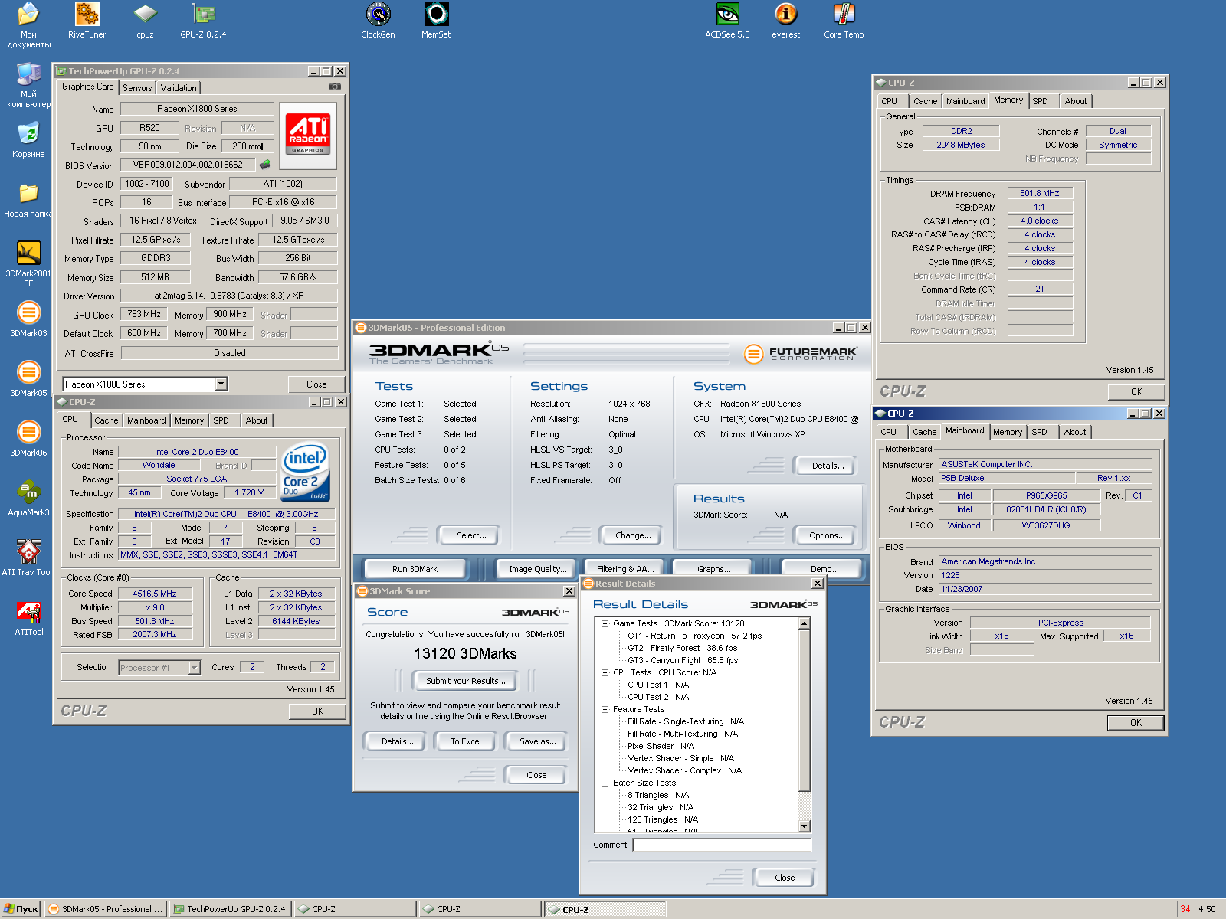Click the Пуск Start button
The width and height of the screenshot is (1226, 919).
pos(21,909)
